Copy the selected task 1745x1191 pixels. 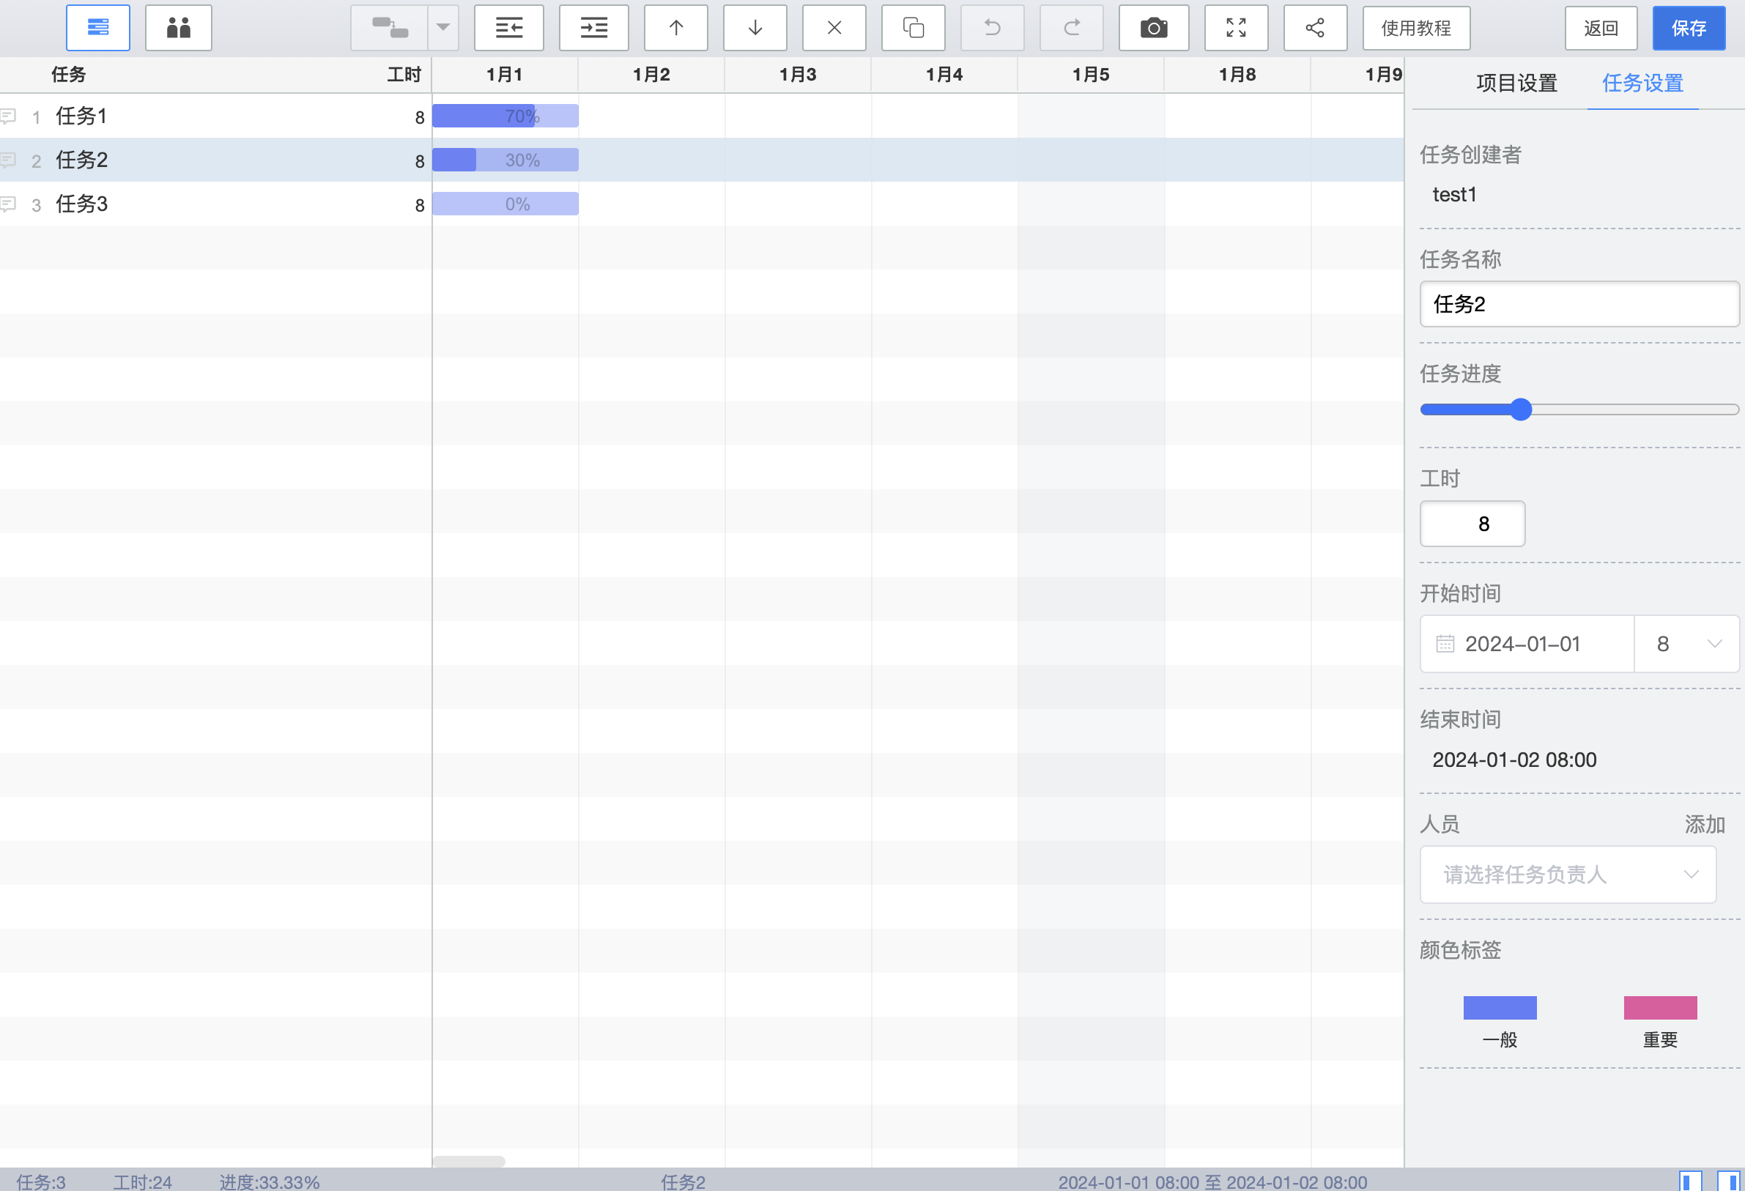pos(913,28)
